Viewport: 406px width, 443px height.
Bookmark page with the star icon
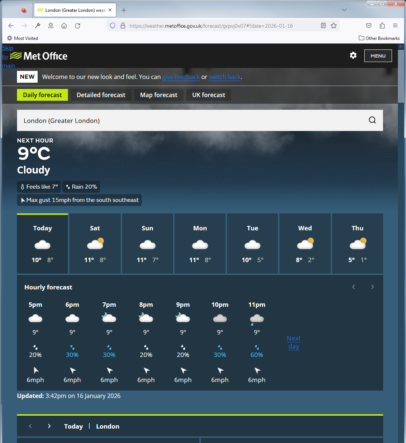(334, 25)
